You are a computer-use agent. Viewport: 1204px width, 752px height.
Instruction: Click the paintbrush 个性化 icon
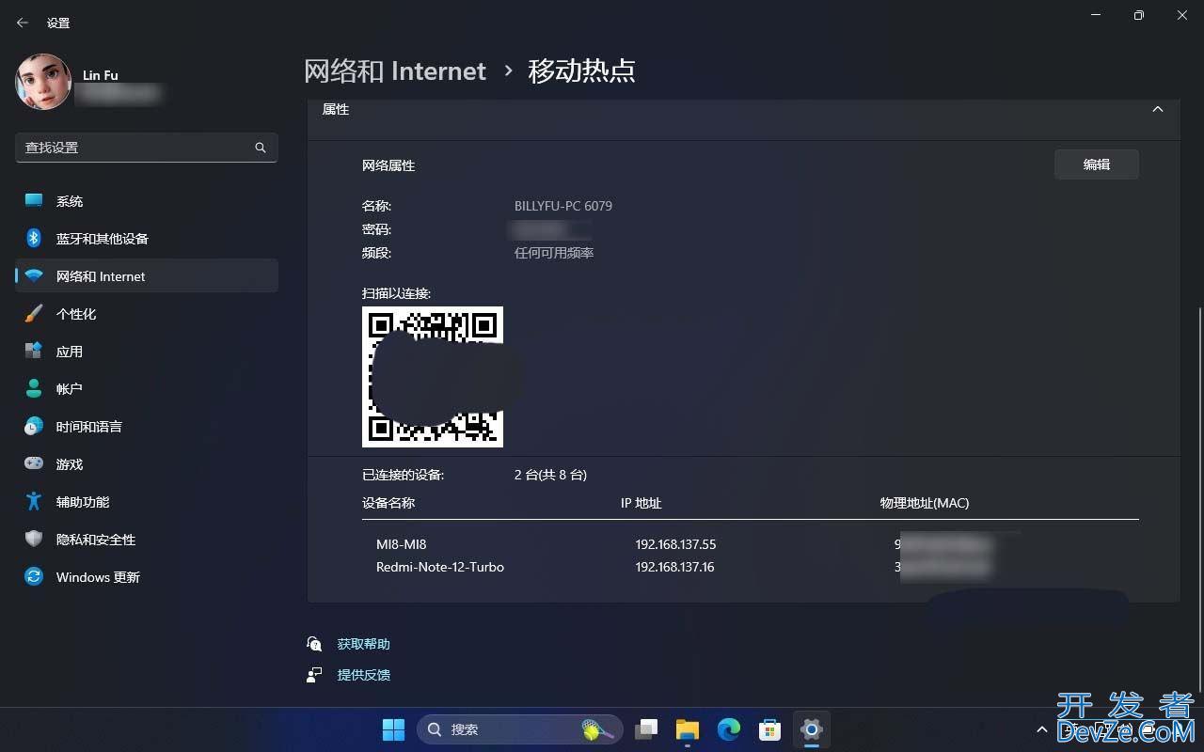pyautogui.click(x=34, y=314)
